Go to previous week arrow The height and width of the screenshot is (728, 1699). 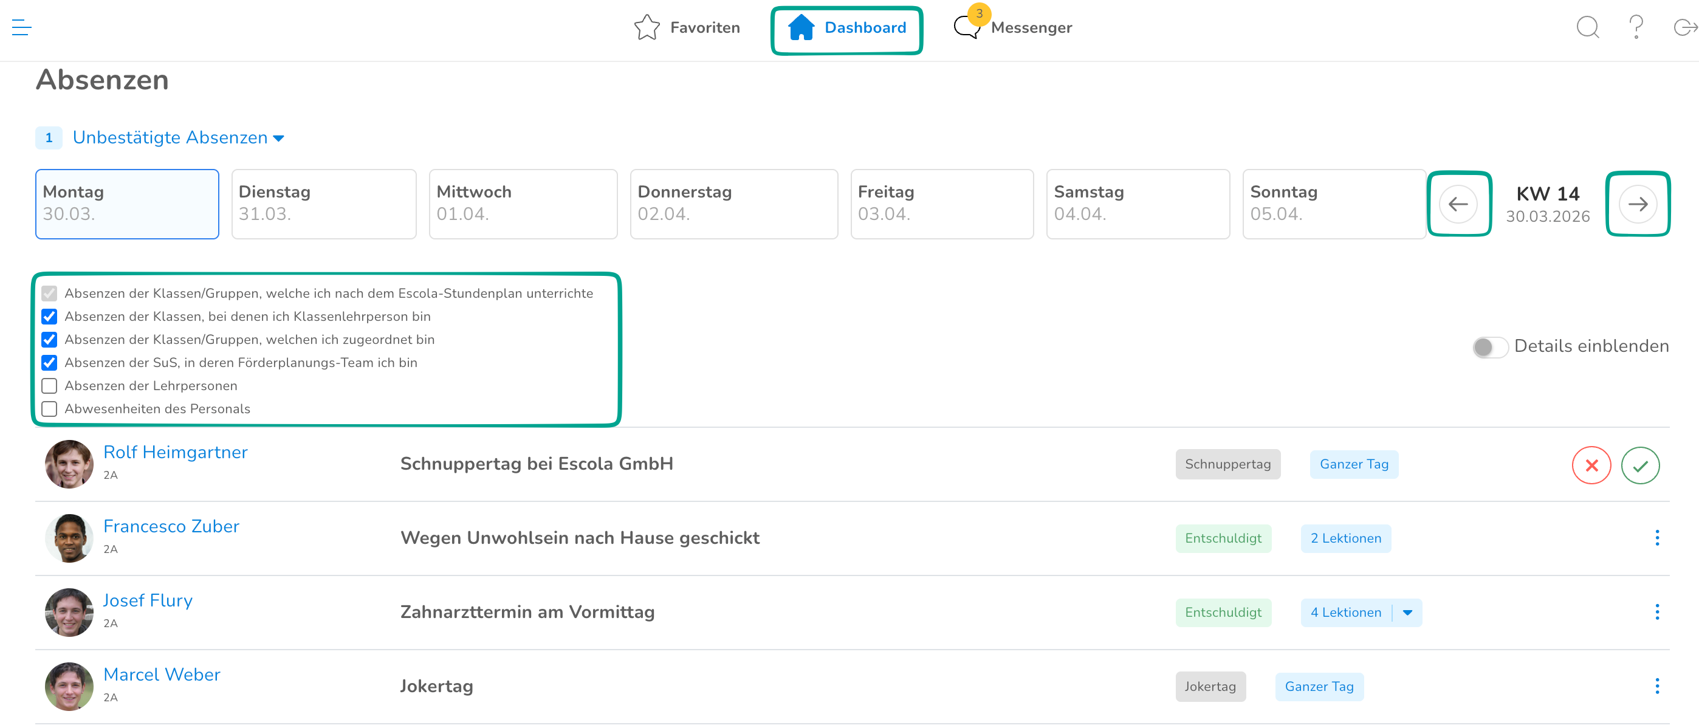[x=1458, y=204]
